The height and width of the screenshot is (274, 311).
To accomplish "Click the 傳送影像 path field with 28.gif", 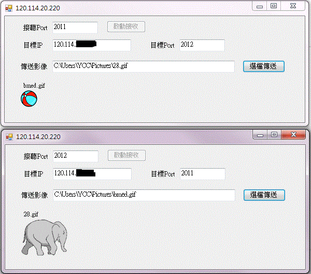I will [144, 66].
